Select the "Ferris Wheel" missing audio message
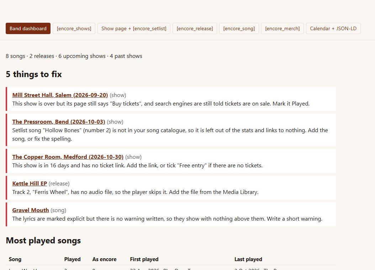The height and width of the screenshot is (270, 375). [x=135, y=192]
